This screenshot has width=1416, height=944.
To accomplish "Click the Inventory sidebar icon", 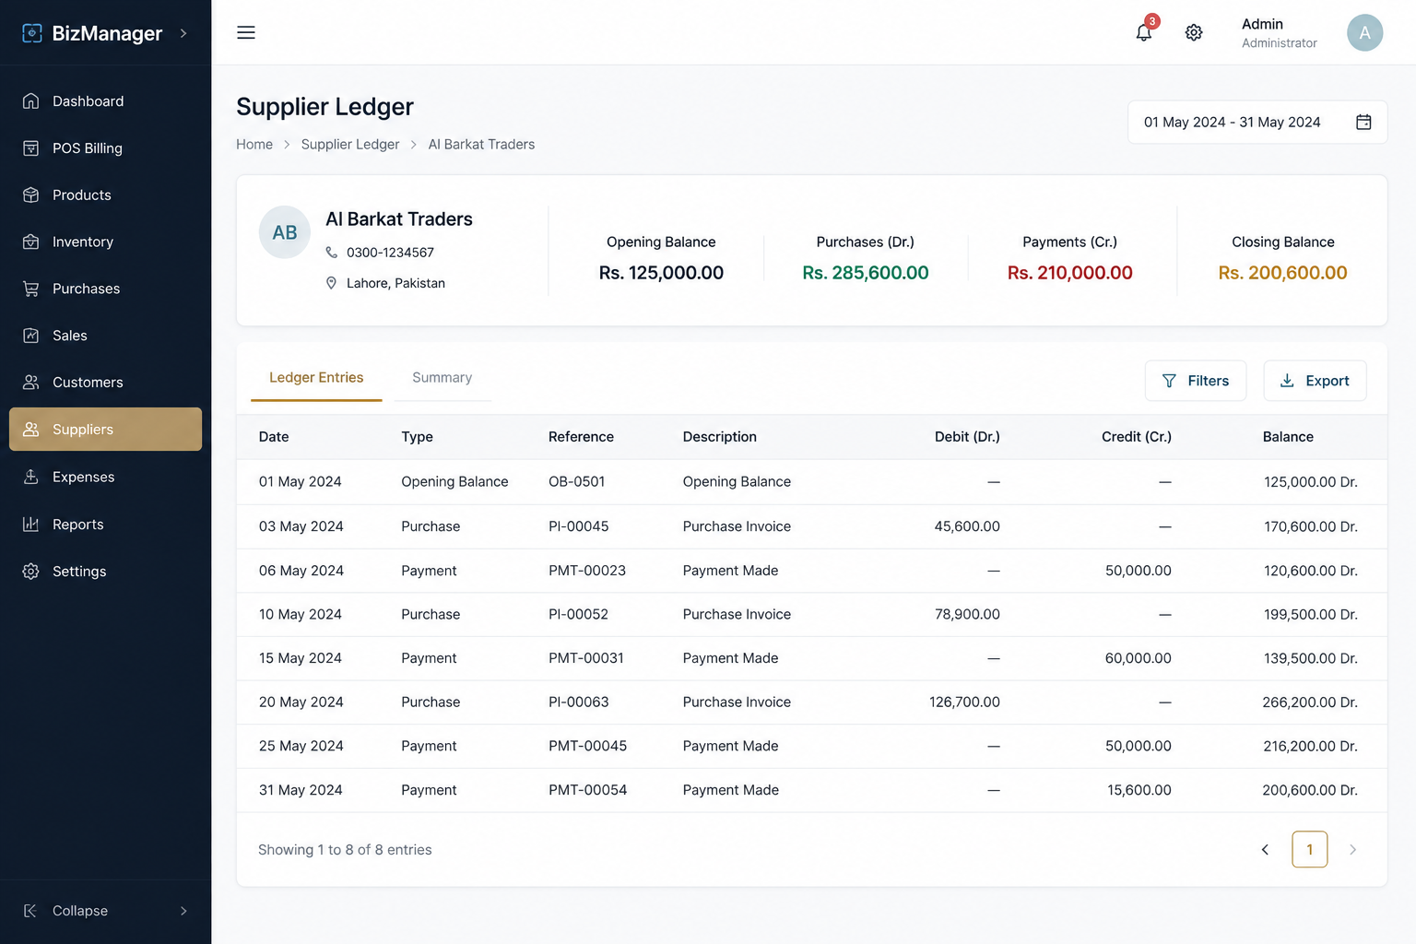I will point(31,242).
